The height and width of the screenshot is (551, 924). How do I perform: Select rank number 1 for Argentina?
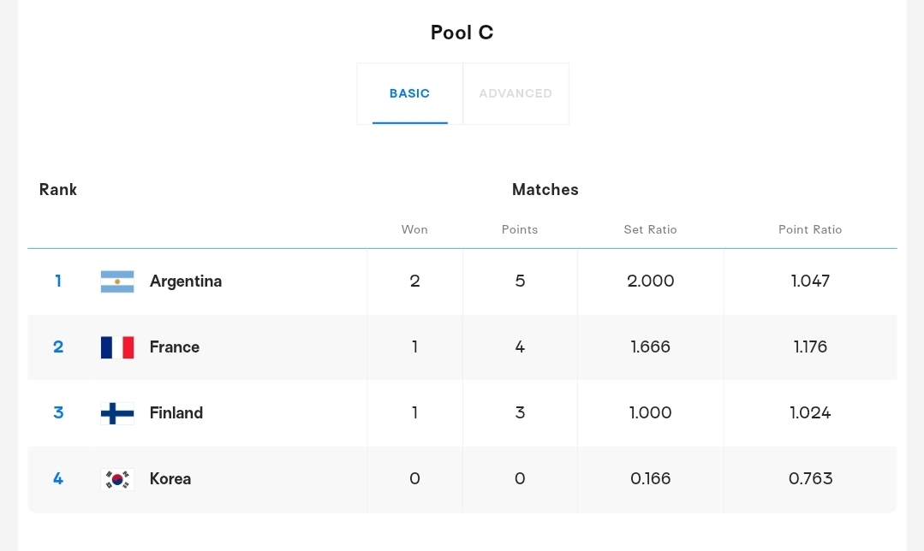tap(58, 281)
